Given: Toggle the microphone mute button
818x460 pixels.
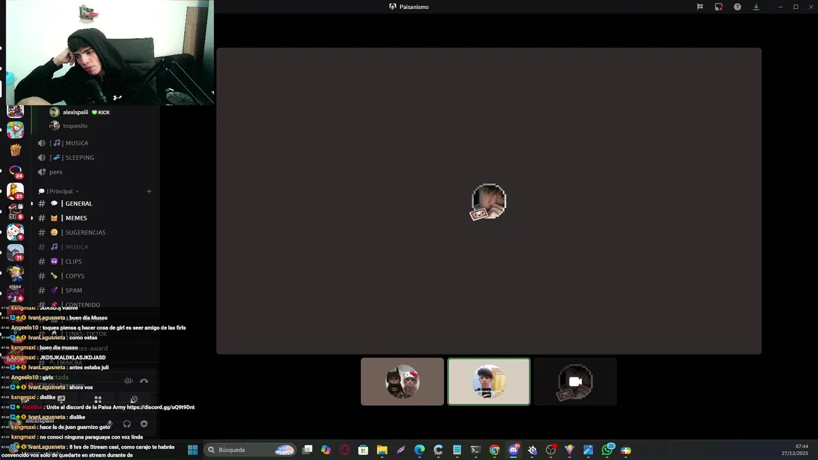Looking at the screenshot, I should point(110,424).
